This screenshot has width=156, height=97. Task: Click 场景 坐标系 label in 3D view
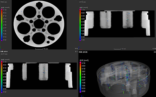pos(83,52)
